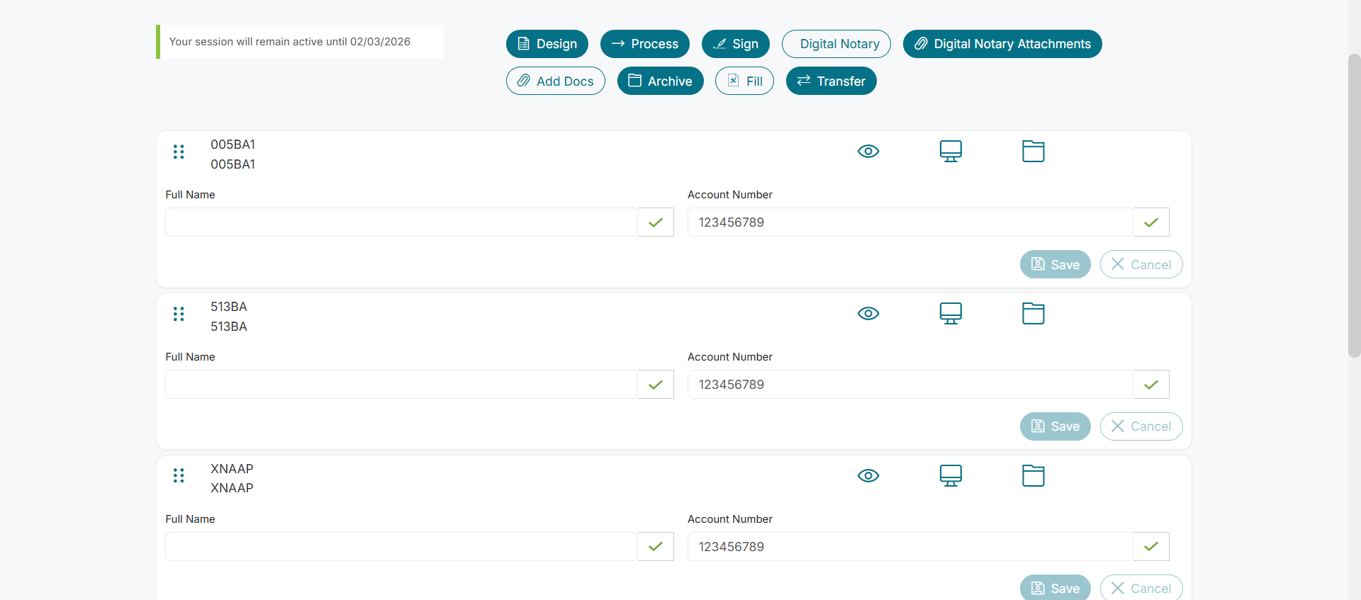Toggle the eye preview for 005BA1

pos(868,151)
